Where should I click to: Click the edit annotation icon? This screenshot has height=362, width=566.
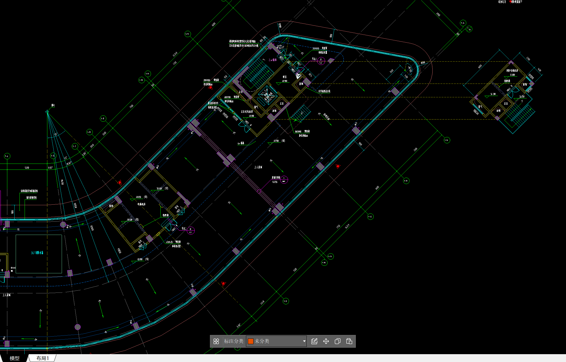click(314, 341)
